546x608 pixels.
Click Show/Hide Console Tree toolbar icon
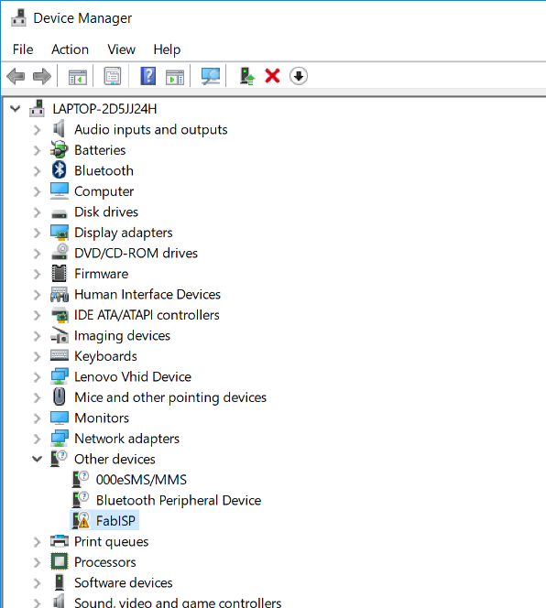tap(78, 76)
